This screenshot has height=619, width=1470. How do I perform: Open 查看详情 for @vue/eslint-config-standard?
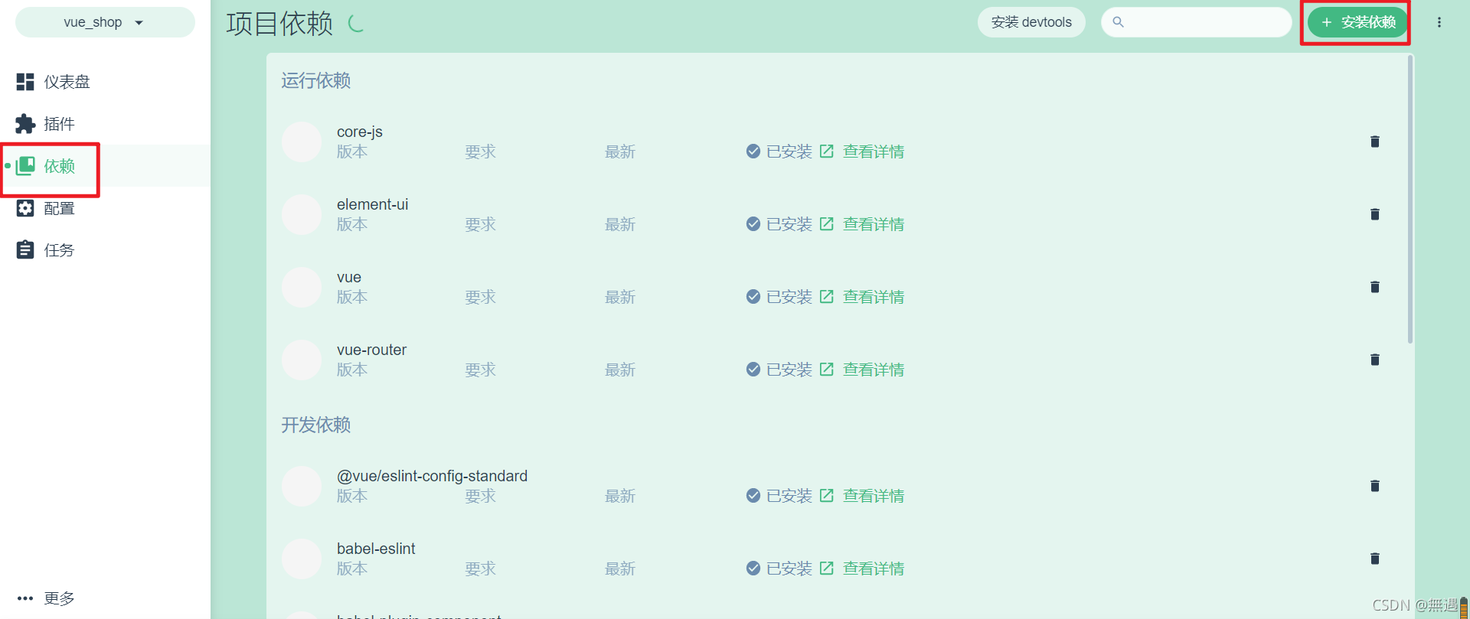[874, 496]
